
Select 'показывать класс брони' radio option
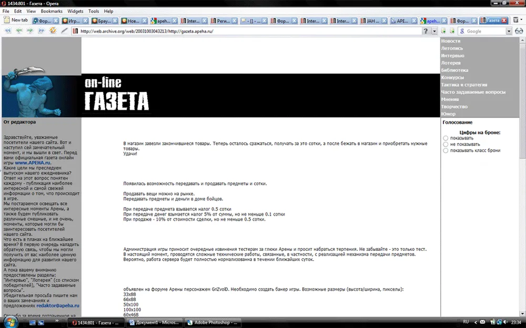(x=446, y=151)
